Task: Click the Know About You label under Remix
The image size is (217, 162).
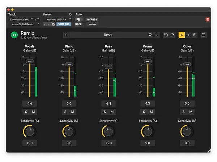Action: [35, 37]
